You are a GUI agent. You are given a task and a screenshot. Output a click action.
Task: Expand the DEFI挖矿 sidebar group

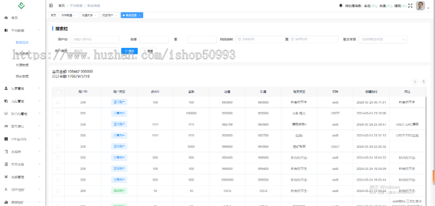point(40,190)
